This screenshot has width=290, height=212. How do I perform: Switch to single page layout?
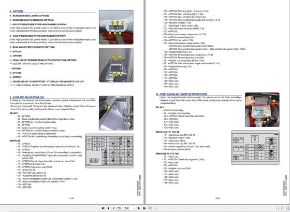point(277,208)
